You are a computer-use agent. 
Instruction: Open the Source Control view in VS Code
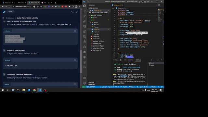pyautogui.click(x=84, y=16)
